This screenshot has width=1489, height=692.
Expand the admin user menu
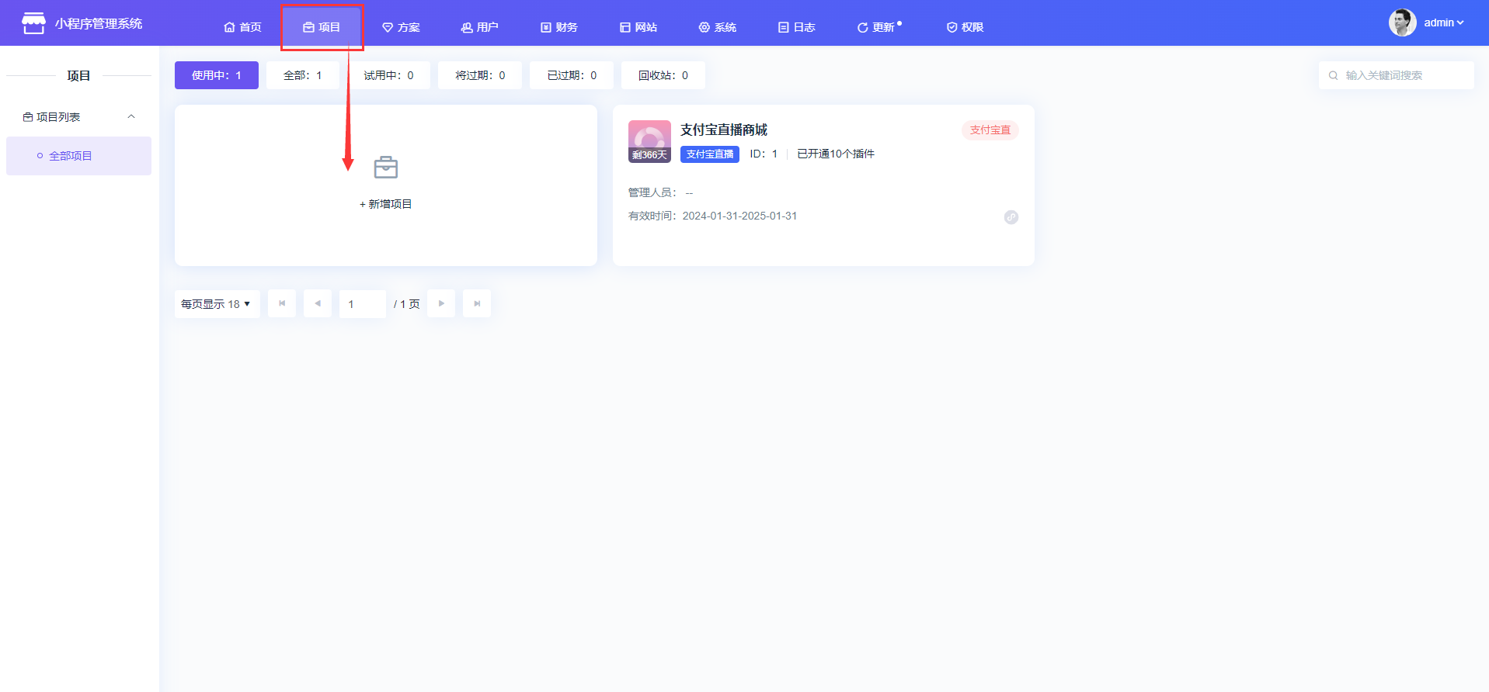point(1444,22)
